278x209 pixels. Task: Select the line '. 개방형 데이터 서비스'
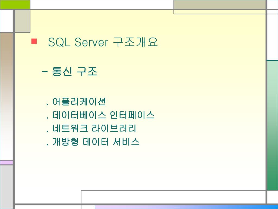93,142
